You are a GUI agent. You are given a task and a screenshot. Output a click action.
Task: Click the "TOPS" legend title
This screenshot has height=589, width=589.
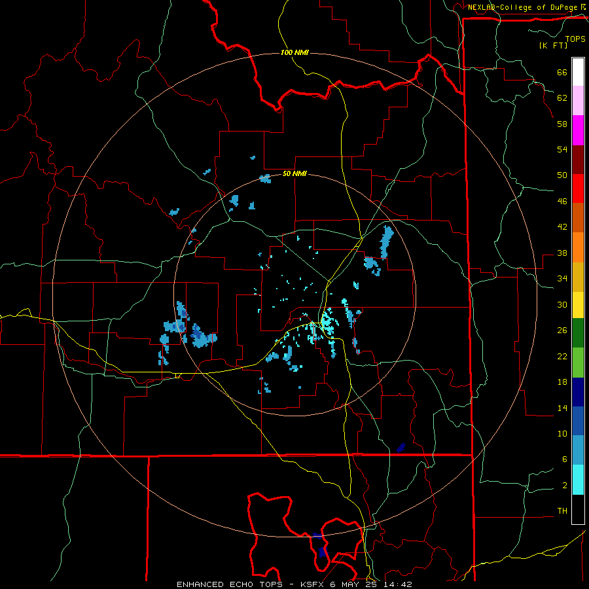pyautogui.click(x=575, y=39)
